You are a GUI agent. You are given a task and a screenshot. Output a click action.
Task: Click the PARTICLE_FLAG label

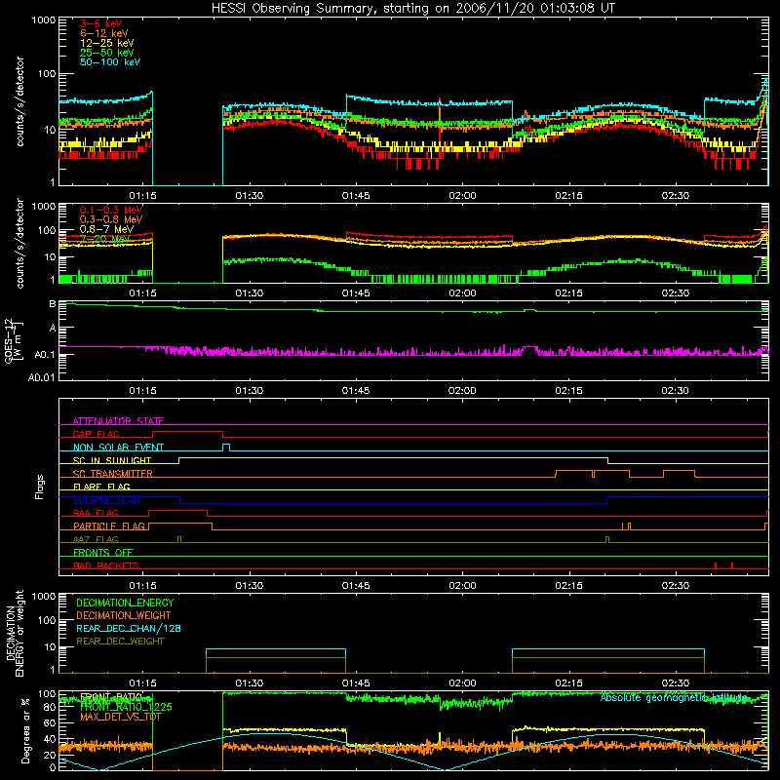(109, 526)
